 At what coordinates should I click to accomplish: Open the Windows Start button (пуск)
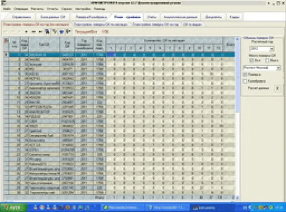(13, 207)
